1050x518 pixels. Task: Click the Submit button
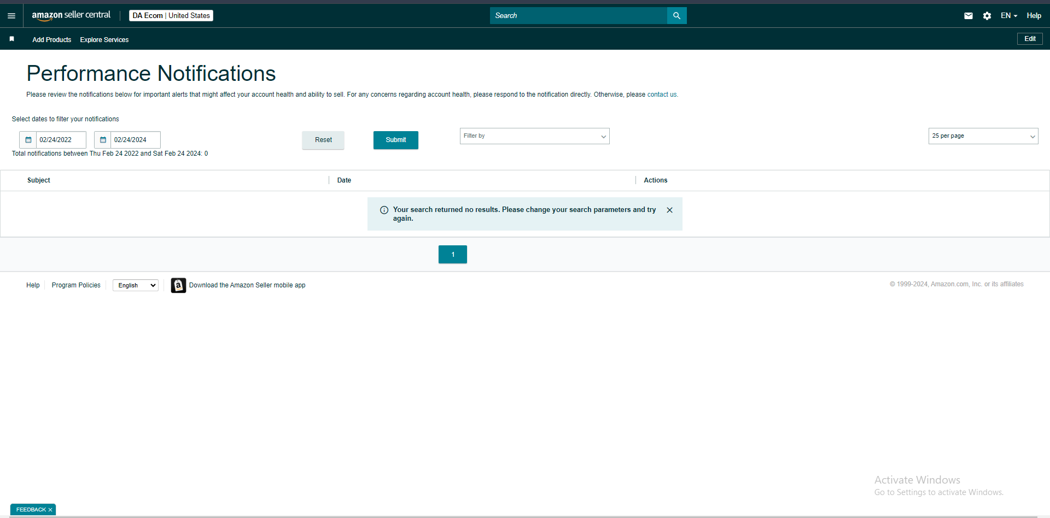point(396,140)
